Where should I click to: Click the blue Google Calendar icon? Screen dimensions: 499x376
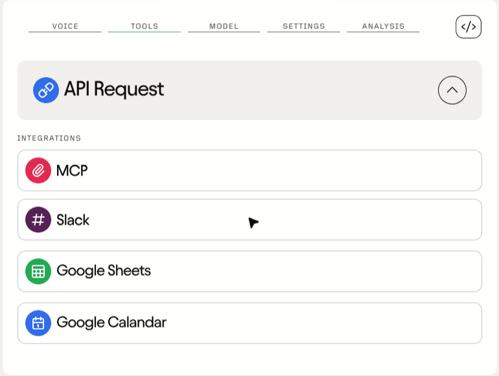click(x=38, y=323)
